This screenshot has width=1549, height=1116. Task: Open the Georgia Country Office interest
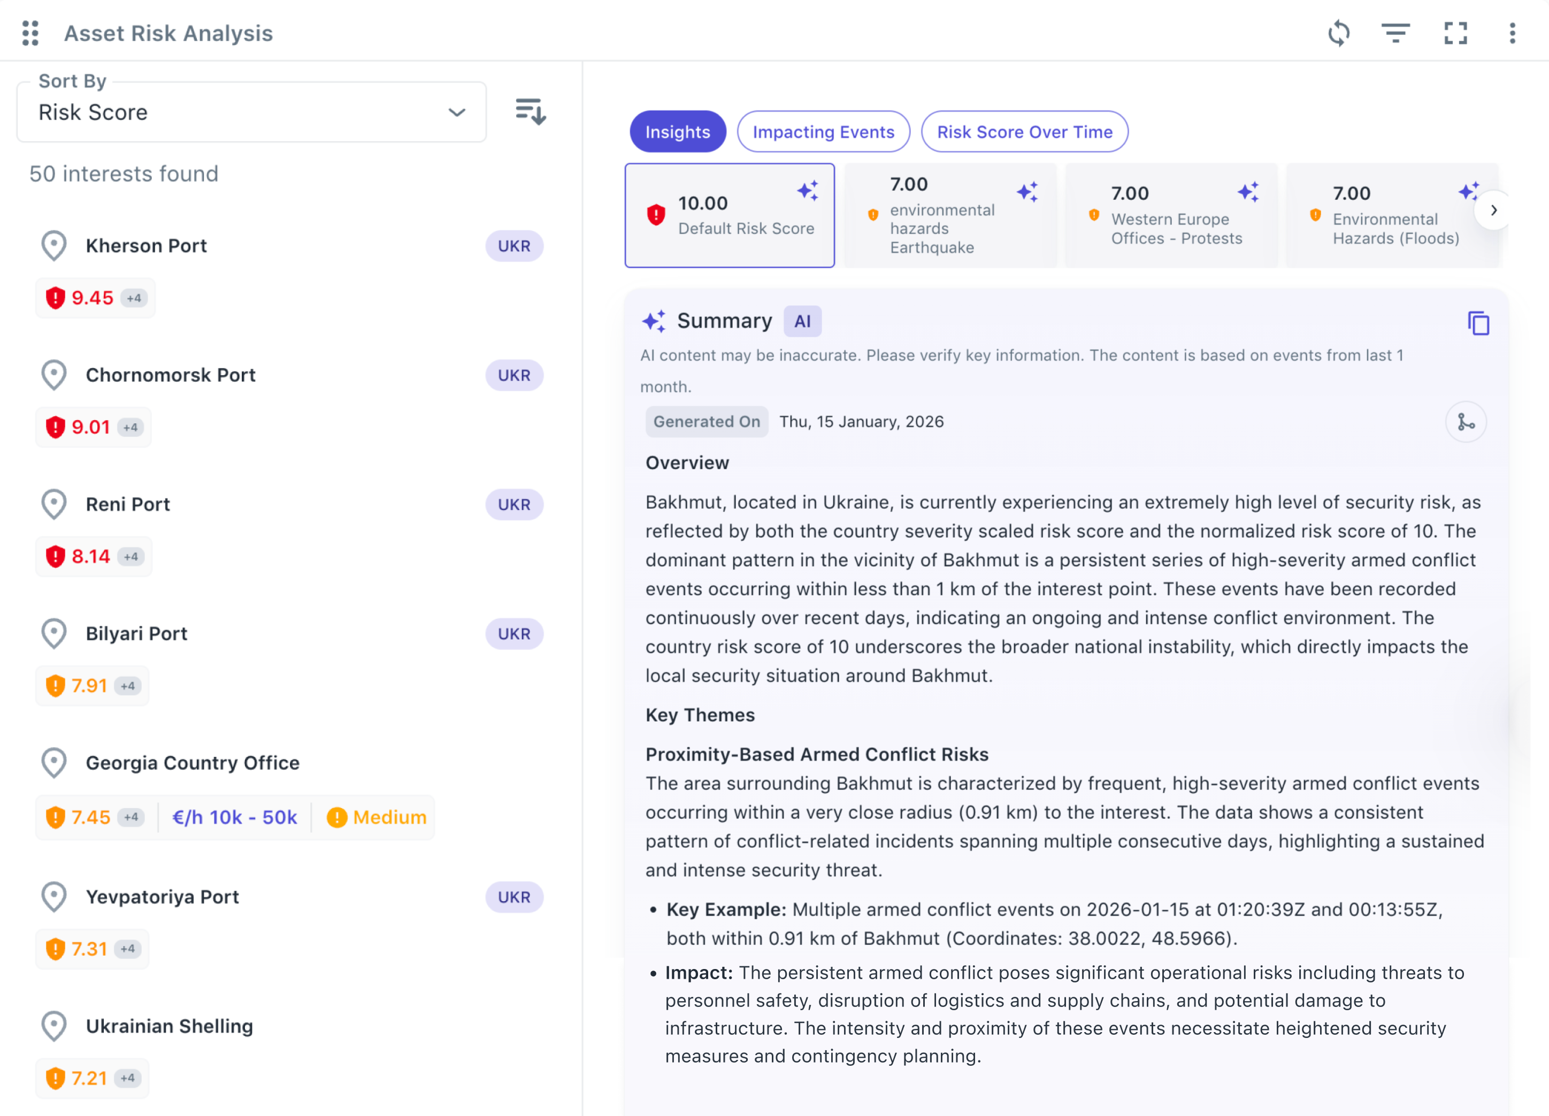click(x=193, y=762)
